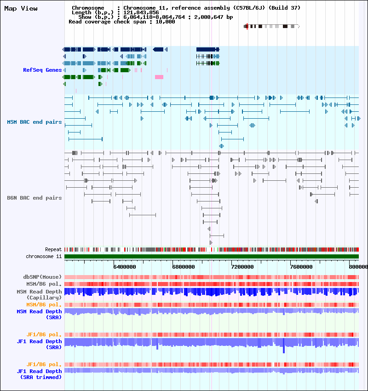Click the Repeat track label
The image size is (368, 391).
pos(53,249)
